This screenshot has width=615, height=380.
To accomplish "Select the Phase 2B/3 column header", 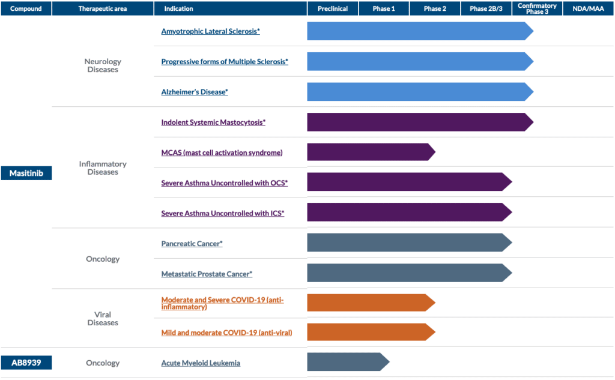I will click(485, 8).
